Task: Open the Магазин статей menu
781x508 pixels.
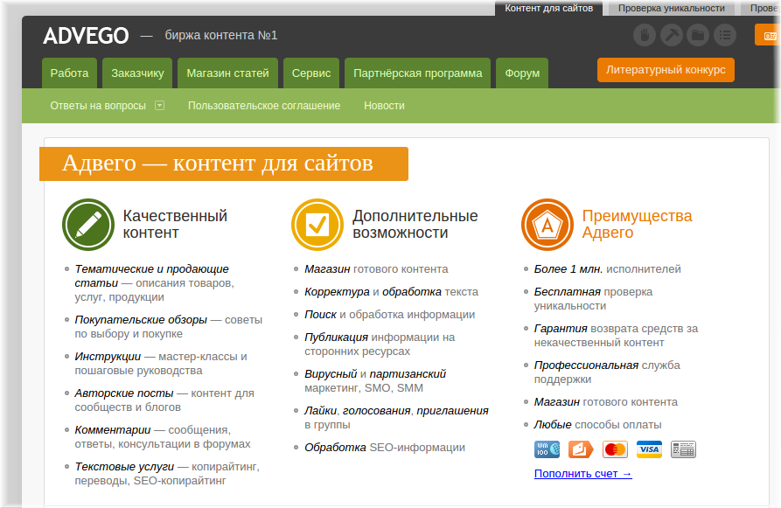Action: coord(227,73)
